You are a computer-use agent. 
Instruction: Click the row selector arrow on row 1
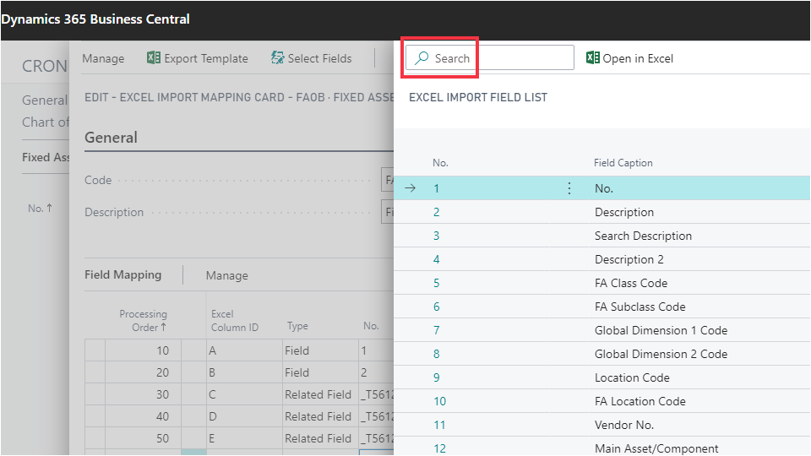click(x=411, y=188)
